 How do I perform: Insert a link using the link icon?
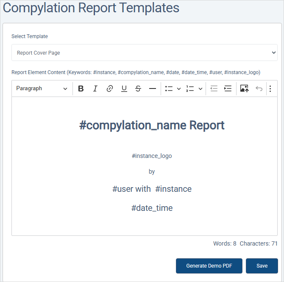pyautogui.click(x=109, y=88)
